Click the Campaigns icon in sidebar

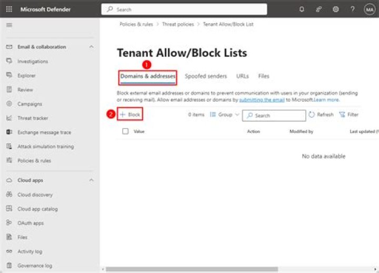(9, 104)
